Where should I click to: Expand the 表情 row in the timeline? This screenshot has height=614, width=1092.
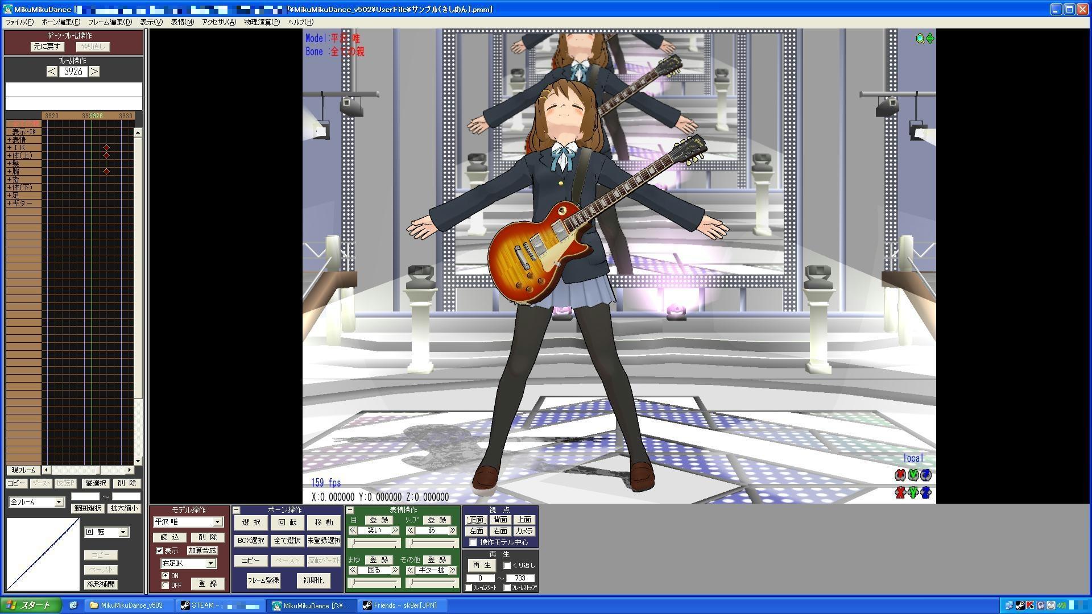point(9,140)
